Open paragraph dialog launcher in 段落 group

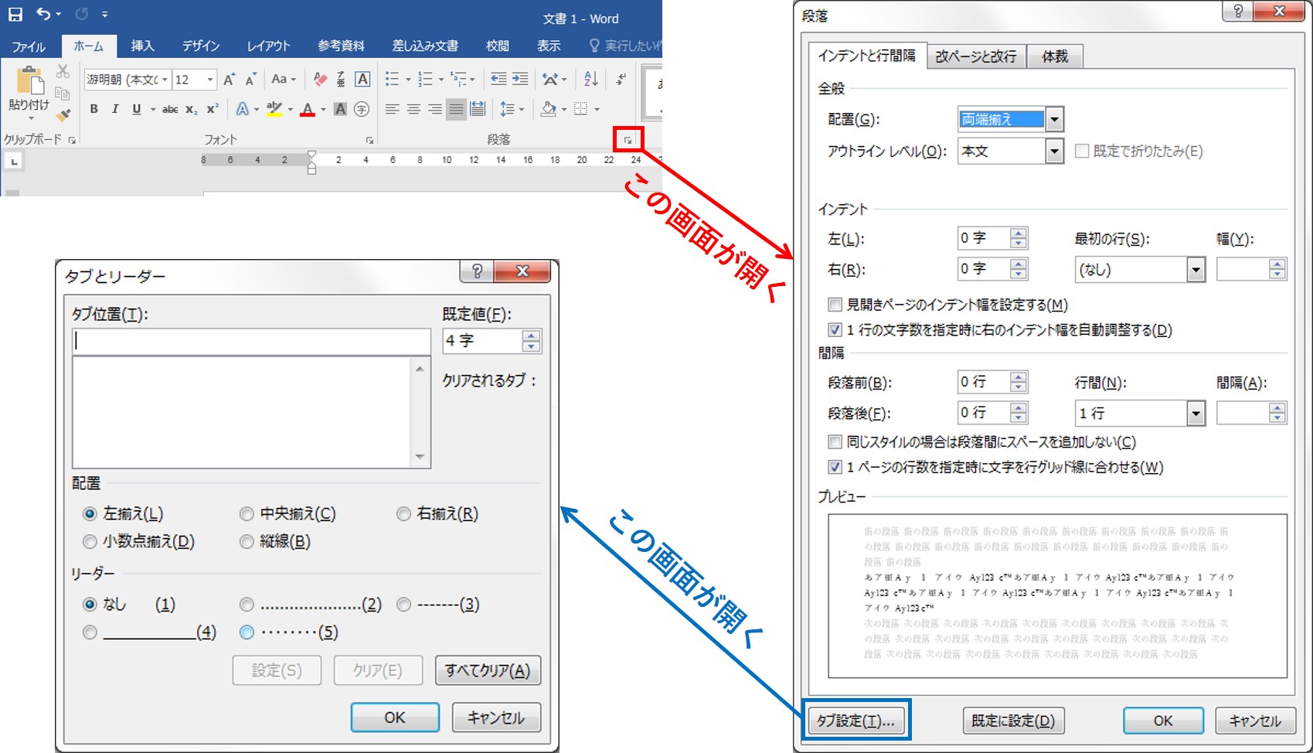(628, 140)
